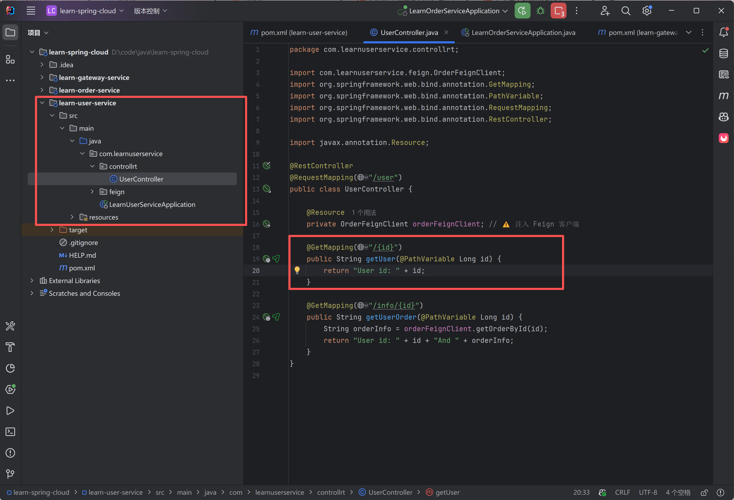Click the lightbulb quick-fix on line 20

click(297, 270)
